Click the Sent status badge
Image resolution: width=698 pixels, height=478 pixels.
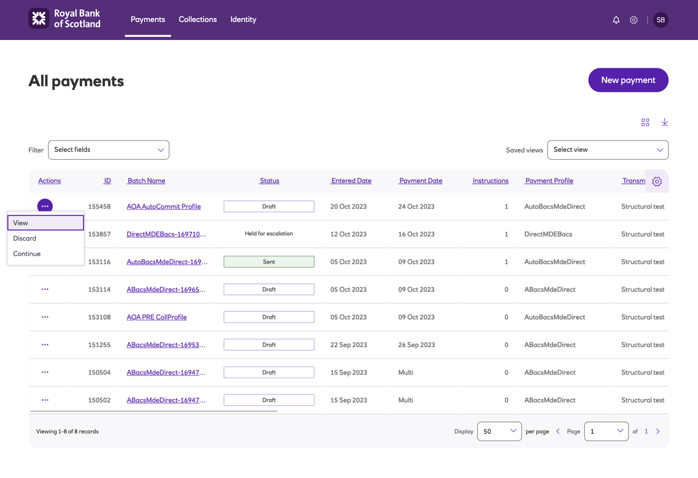point(269,262)
